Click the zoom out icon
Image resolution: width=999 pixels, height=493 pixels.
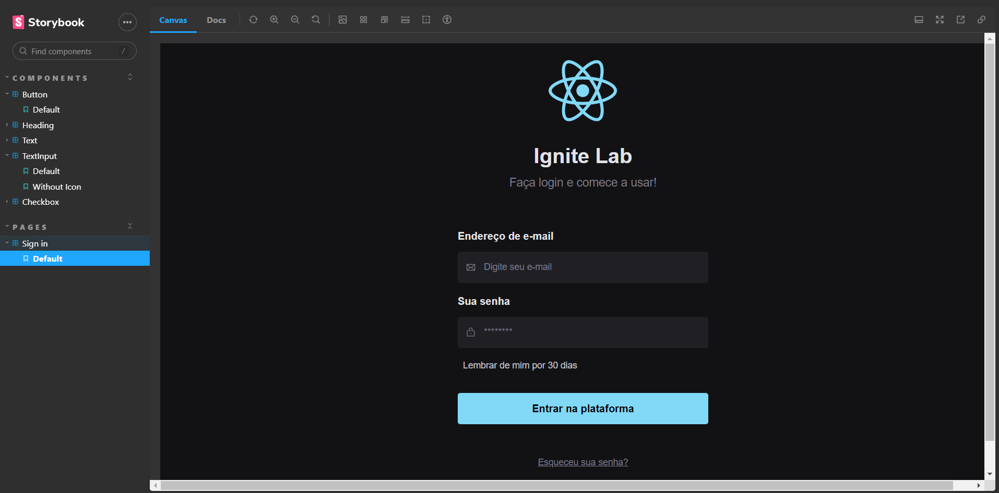[x=295, y=20]
